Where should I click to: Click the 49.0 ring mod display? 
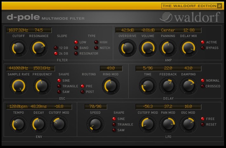tap(111, 68)
